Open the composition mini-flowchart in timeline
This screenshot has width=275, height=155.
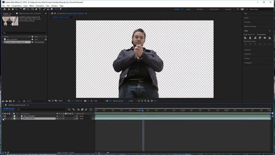[69, 109]
